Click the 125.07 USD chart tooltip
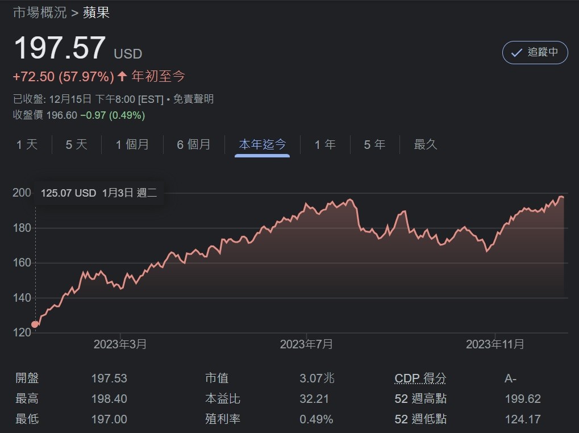Screen dimensions: 579x433 pos(99,193)
